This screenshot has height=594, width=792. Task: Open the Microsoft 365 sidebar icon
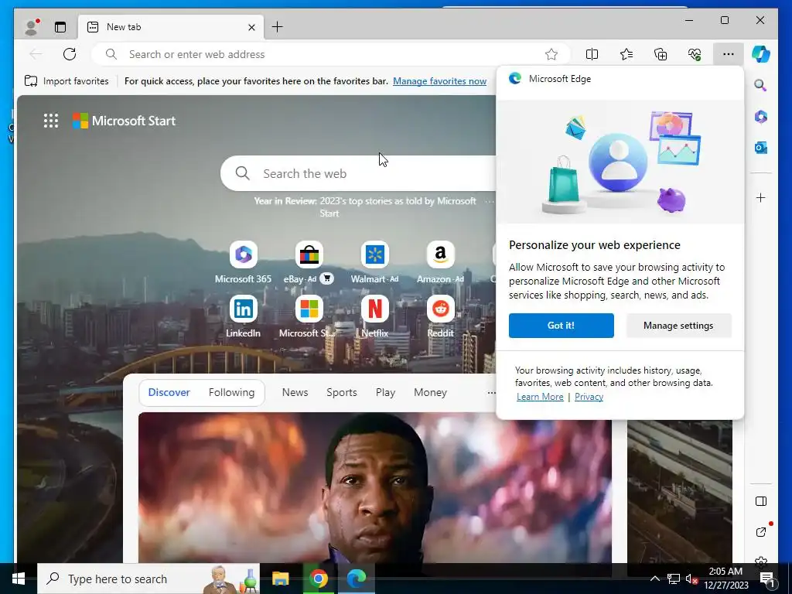pos(761,117)
